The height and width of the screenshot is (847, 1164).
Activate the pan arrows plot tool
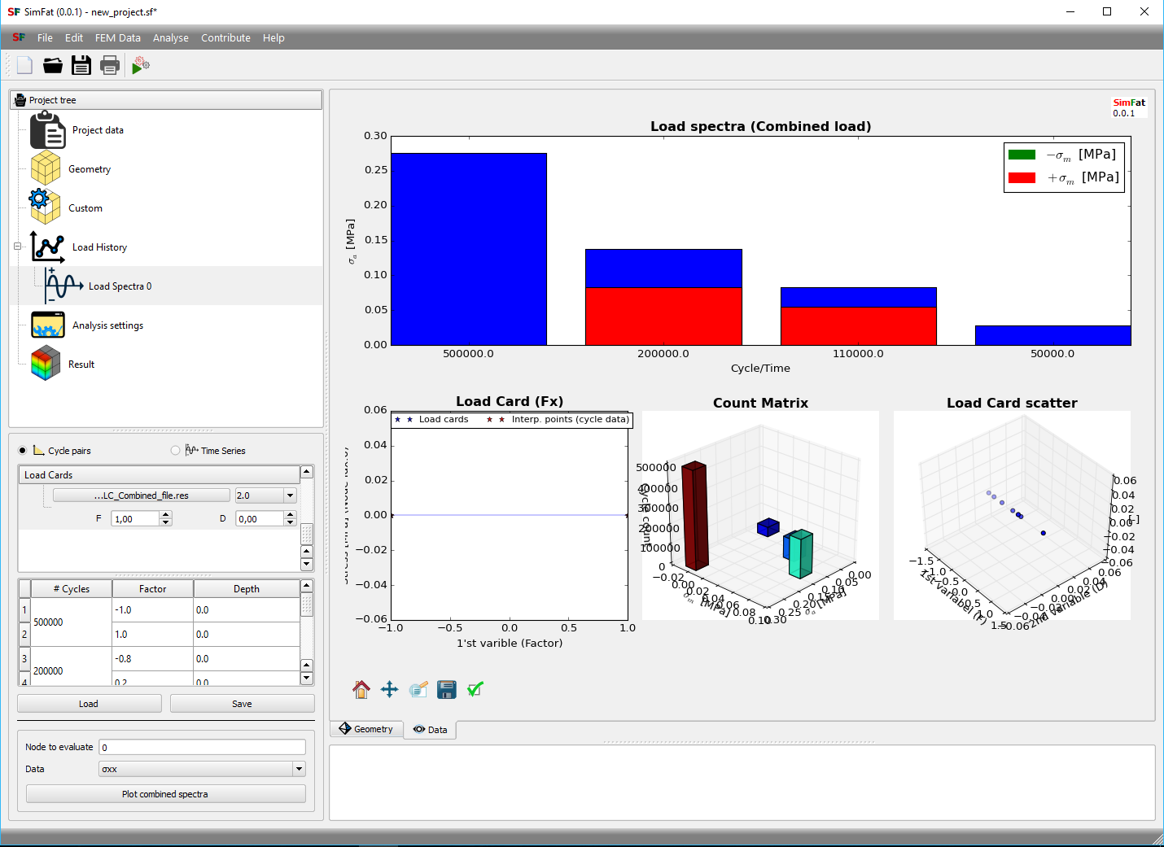390,690
